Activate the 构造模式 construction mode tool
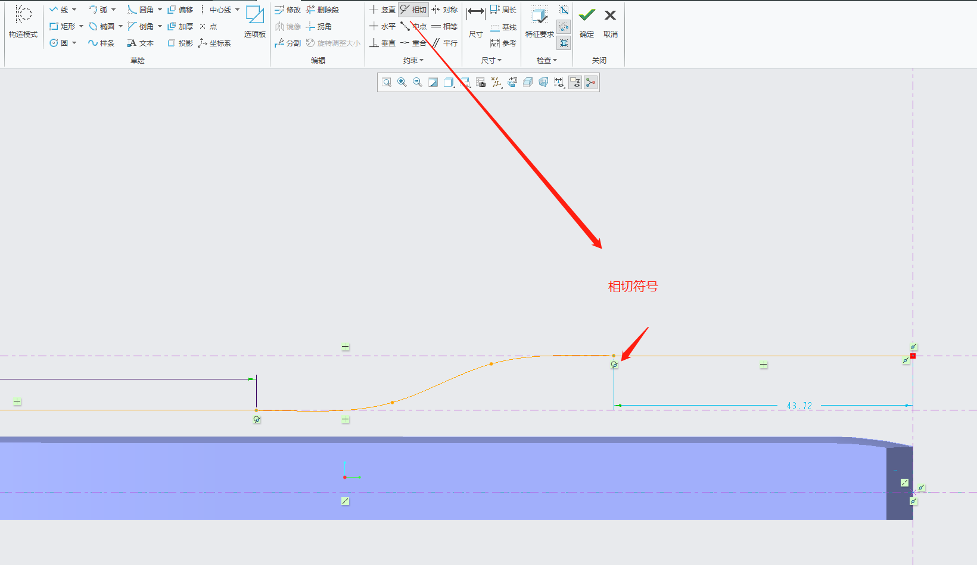Image resolution: width=977 pixels, height=565 pixels. pos(23,22)
